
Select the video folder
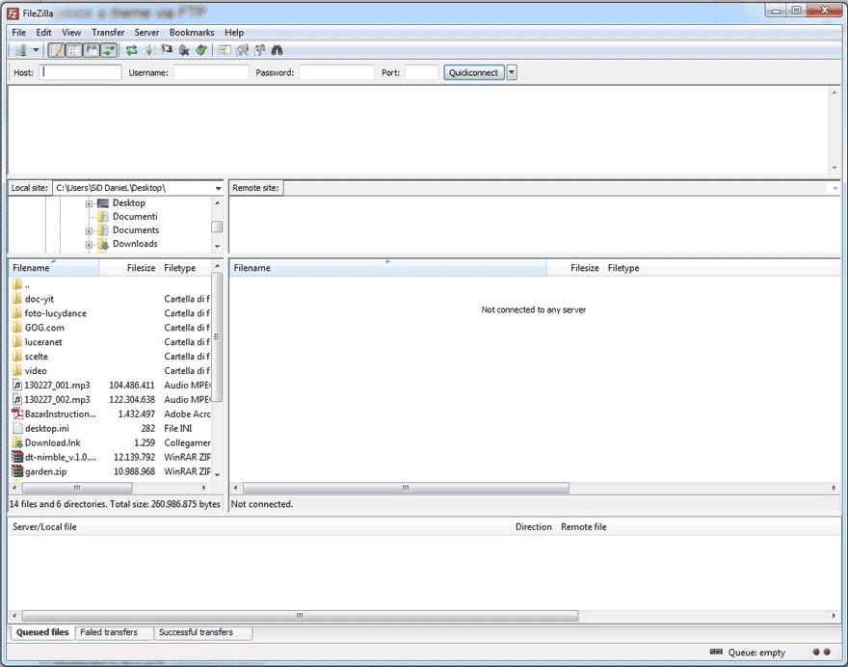pyautogui.click(x=110, y=371)
